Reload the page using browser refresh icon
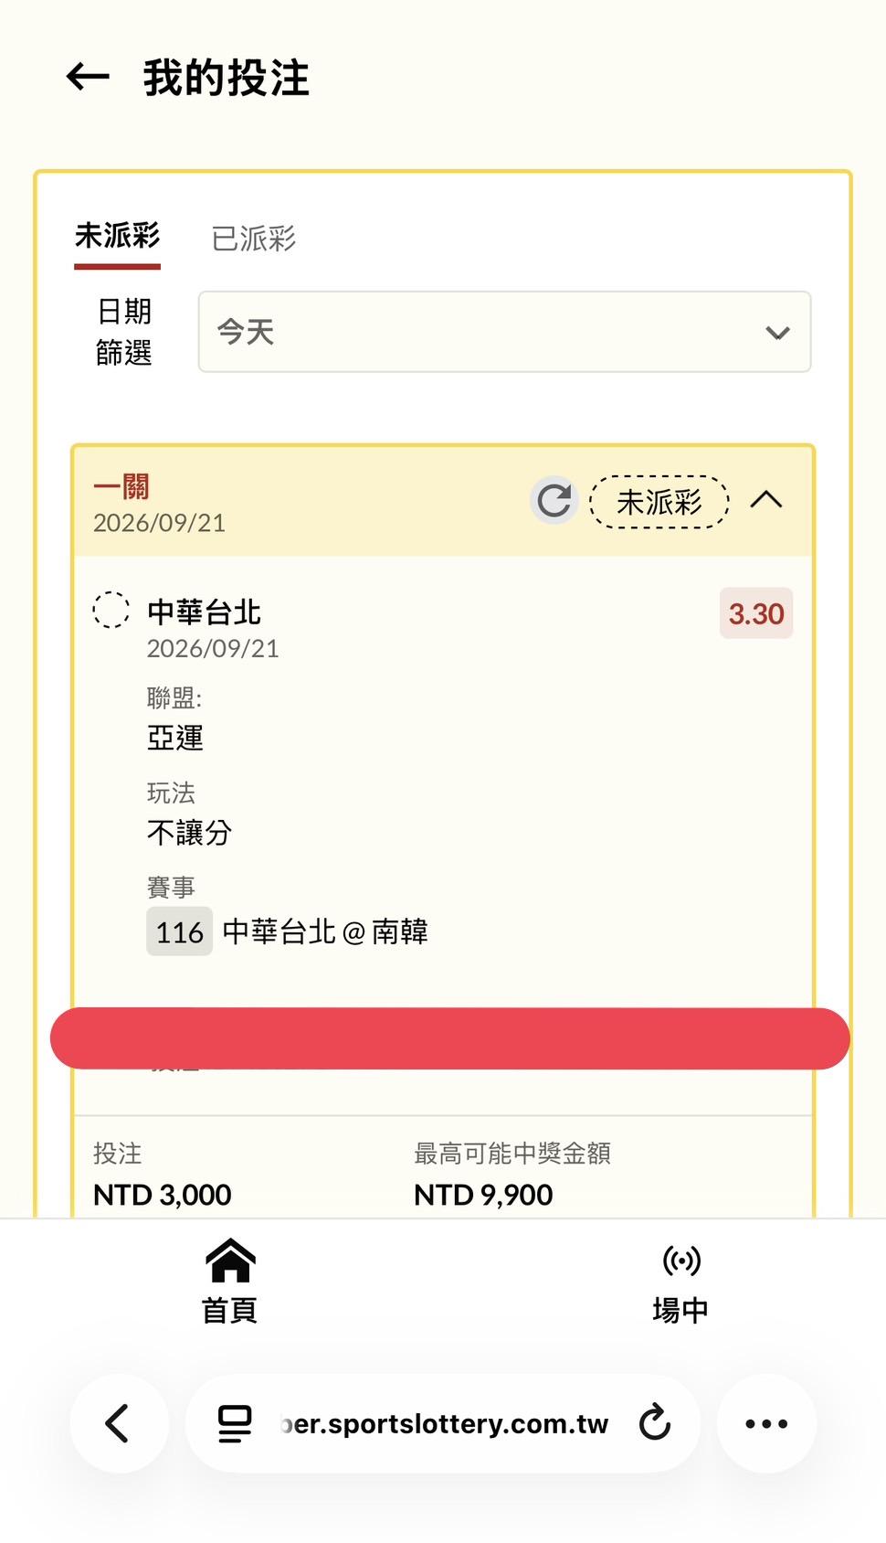This screenshot has height=1543, width=886. (655, 1422)
